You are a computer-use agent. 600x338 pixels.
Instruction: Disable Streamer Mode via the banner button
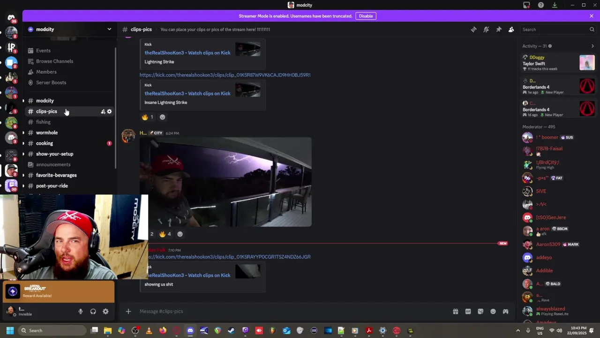click(366, 16)
